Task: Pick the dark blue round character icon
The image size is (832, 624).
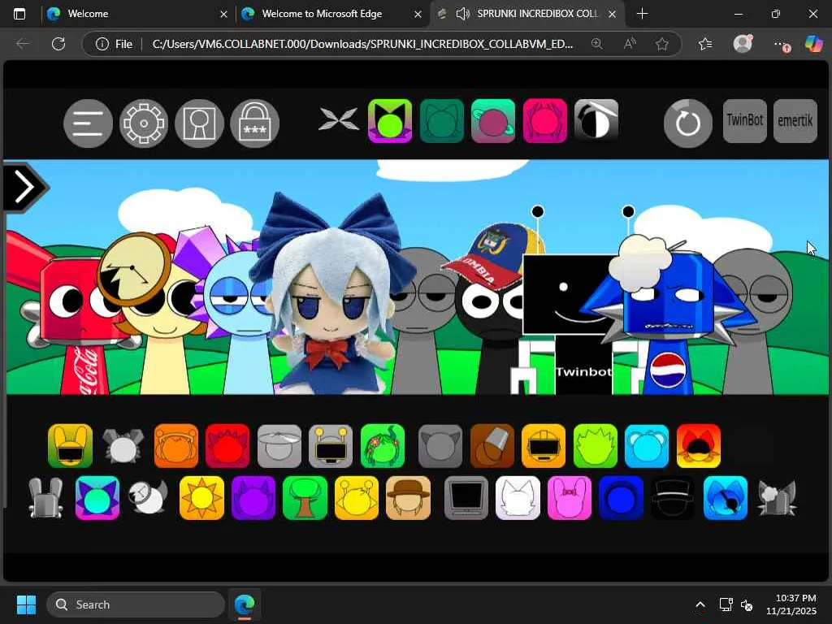Action: point(621,497)
